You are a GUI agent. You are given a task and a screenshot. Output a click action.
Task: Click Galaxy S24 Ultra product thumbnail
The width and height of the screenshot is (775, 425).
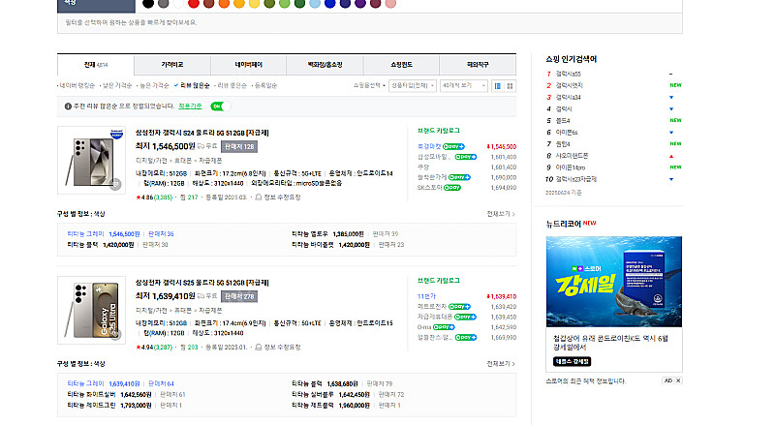click(91, 160)
